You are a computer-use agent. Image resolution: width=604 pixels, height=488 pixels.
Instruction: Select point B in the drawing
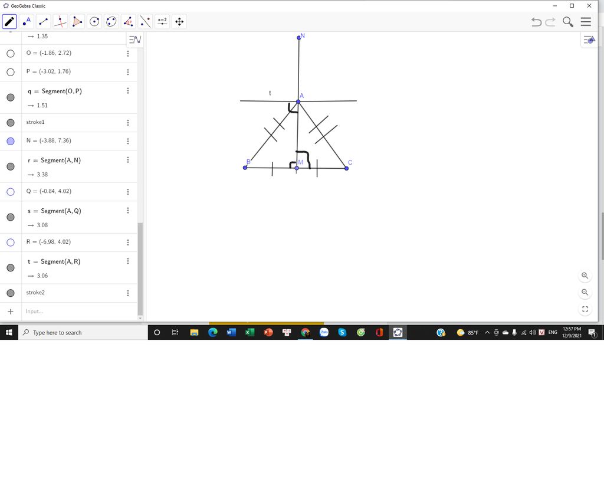[245, 168]
